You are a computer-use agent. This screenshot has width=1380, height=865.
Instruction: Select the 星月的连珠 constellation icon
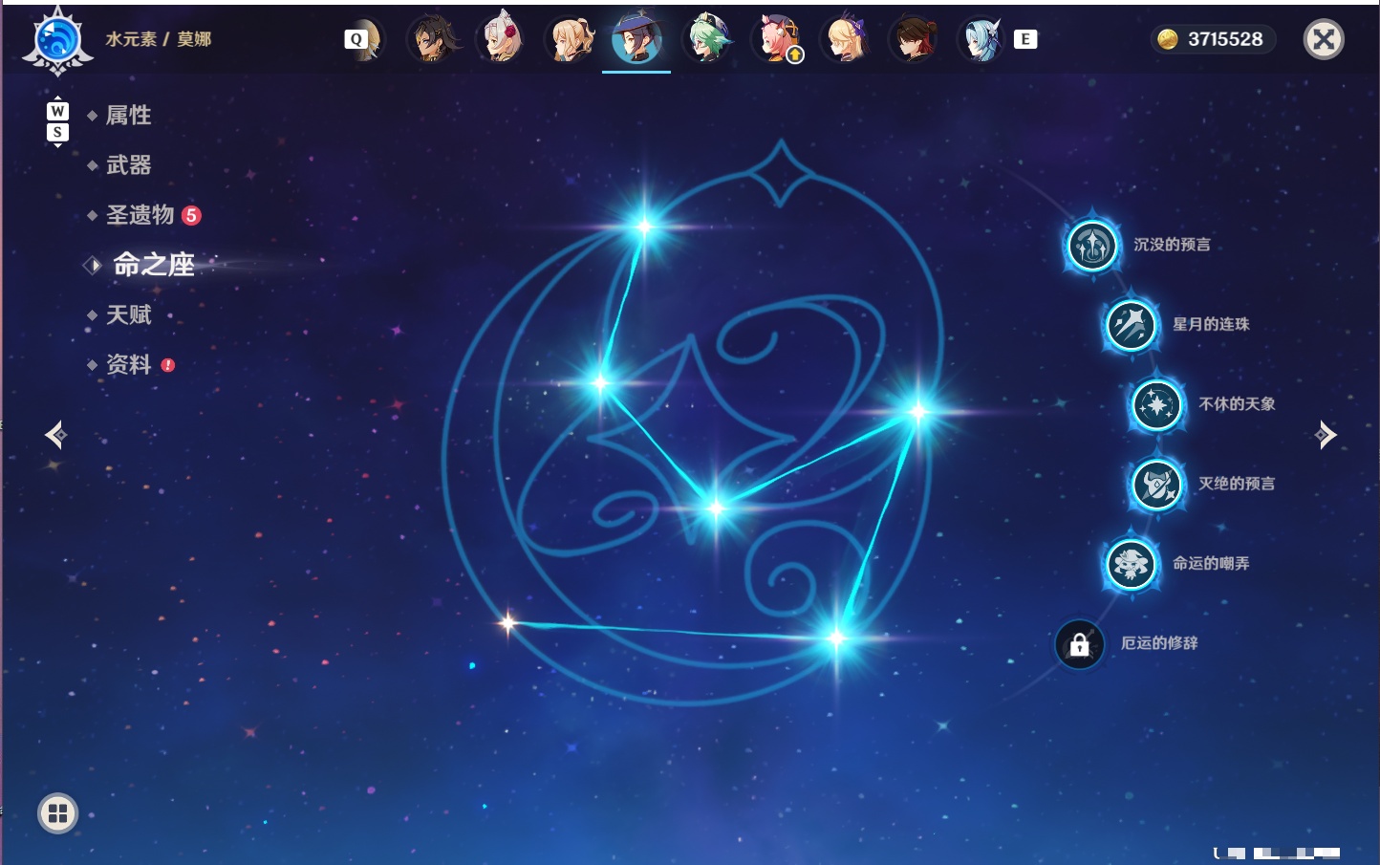(x=1131, y=325)
